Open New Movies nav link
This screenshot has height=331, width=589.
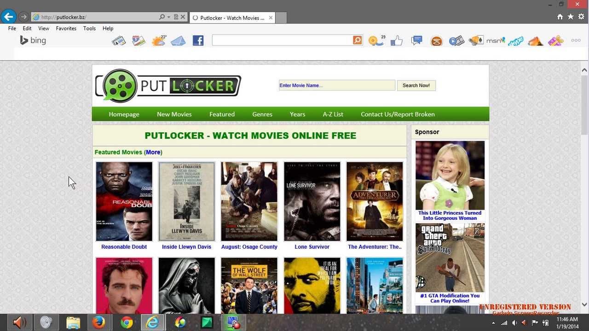[x=174, y=114]
